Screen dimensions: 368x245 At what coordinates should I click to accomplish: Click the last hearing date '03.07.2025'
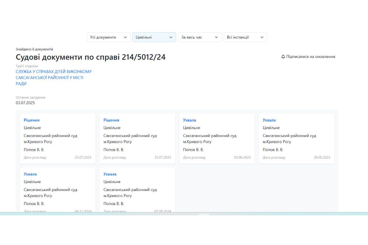[x=25, y=103]
